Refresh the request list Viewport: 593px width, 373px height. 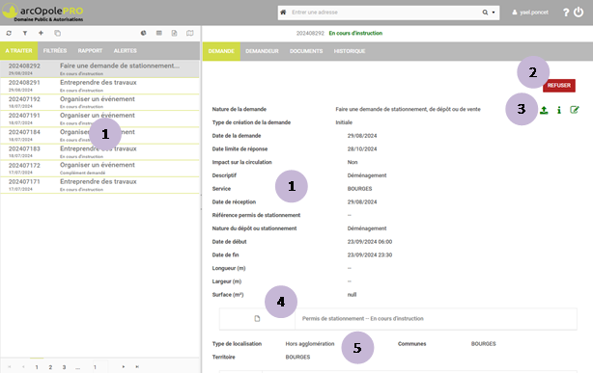9,33
